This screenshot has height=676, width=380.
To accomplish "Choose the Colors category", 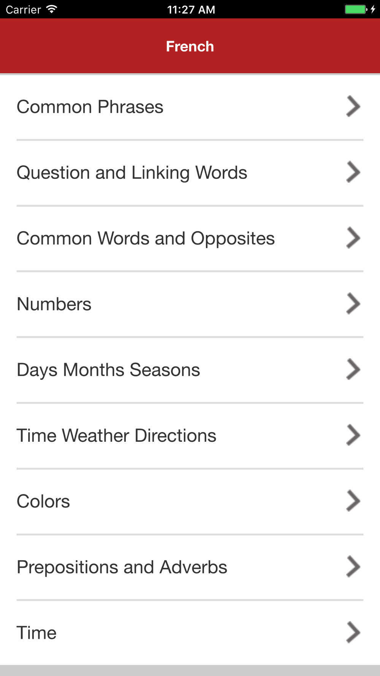I will click(43, 501).
